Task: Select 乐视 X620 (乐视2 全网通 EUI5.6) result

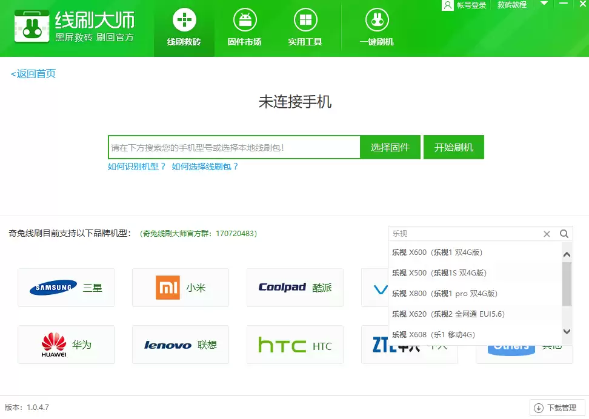Action: (475, 314)
